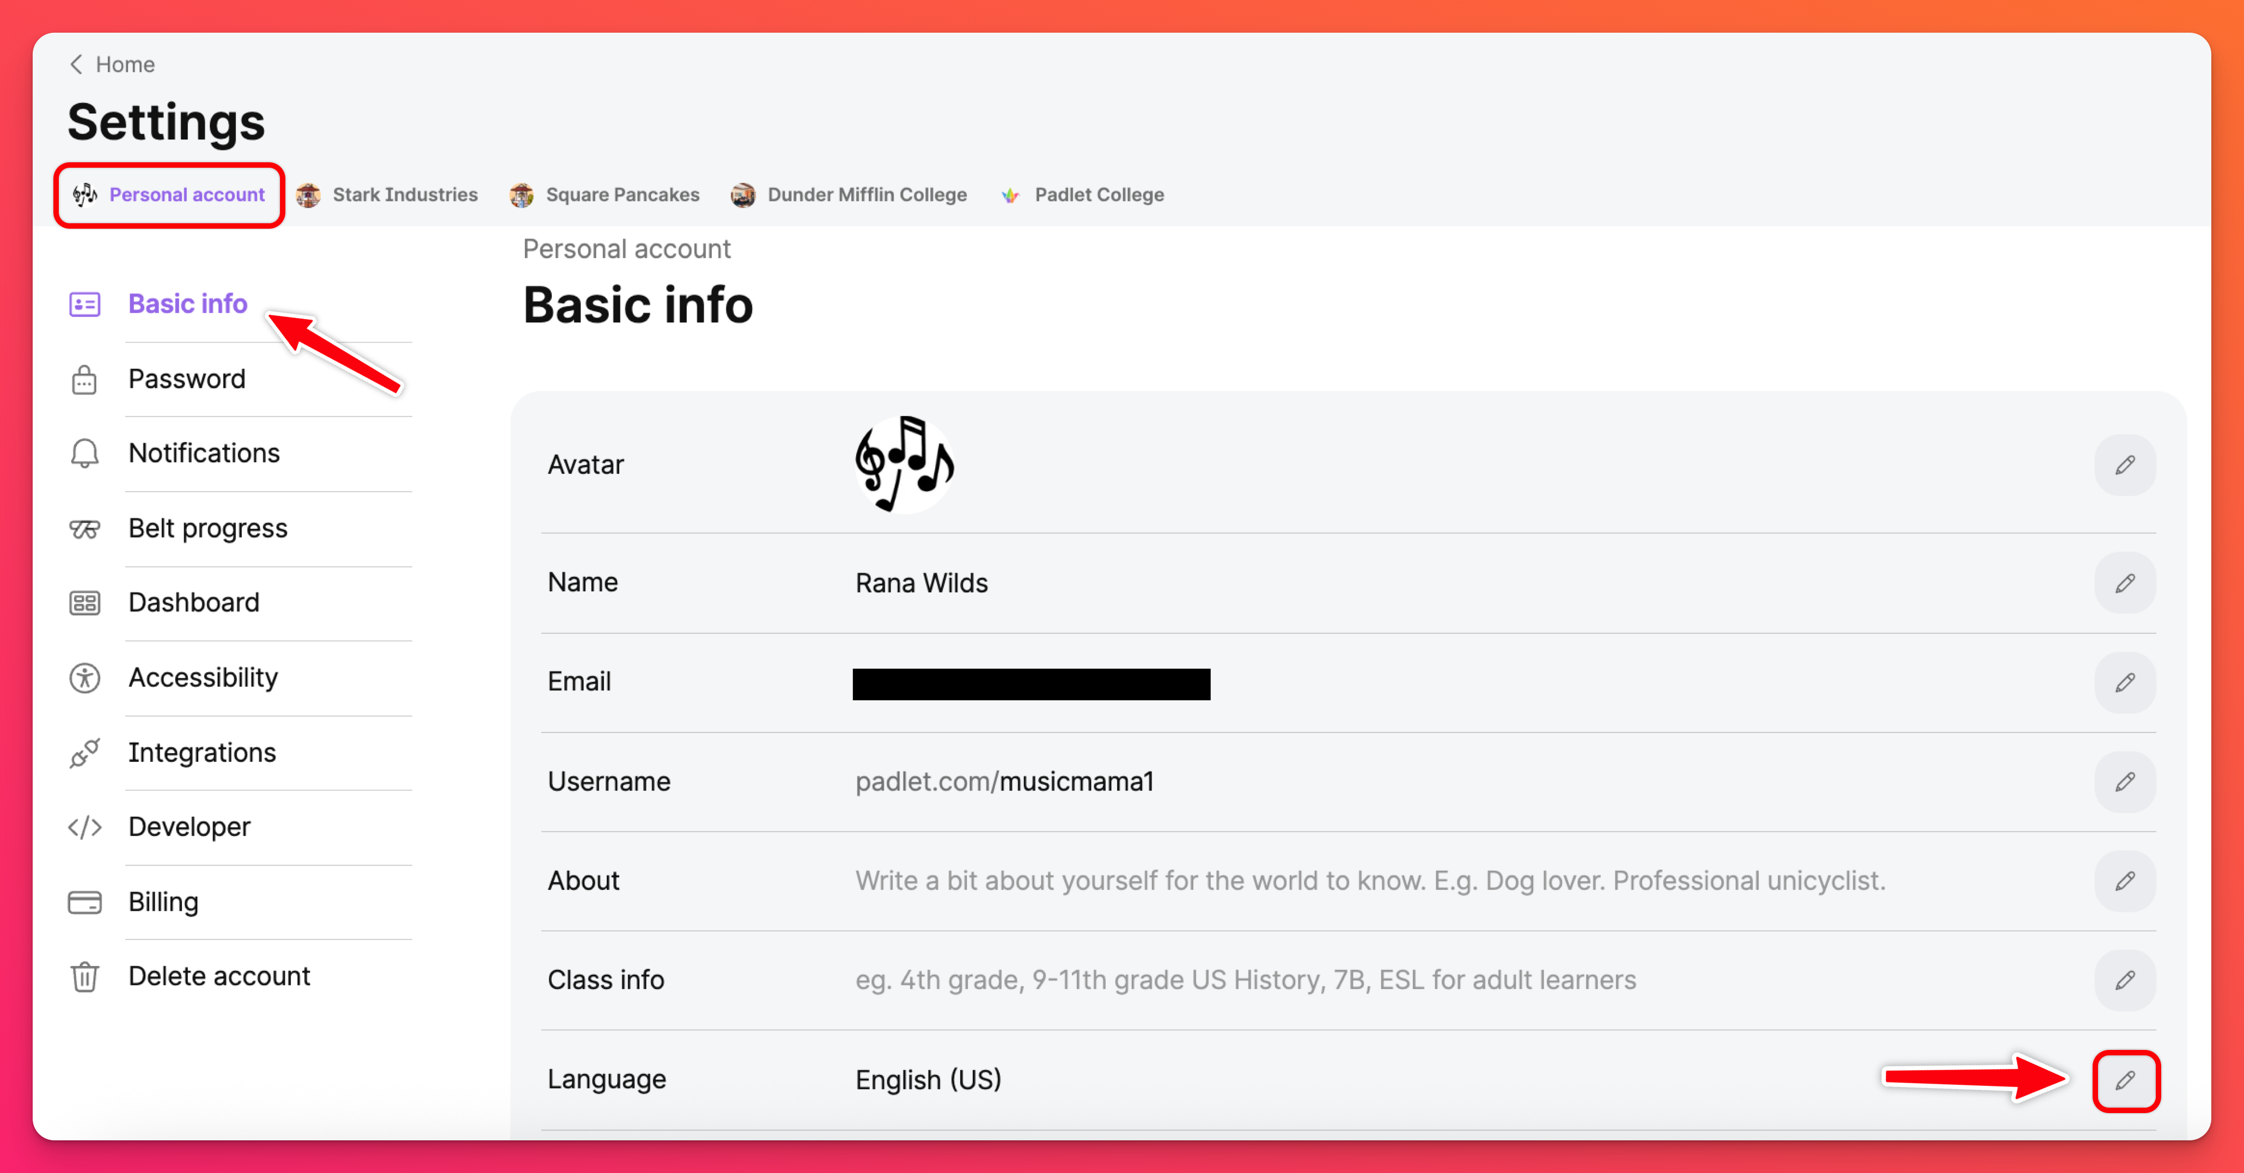Image resolution: width=2244 pixels, height=1173 pixels.
Task: Open the Accessibility settings page
Action: (x=202, y=677)
